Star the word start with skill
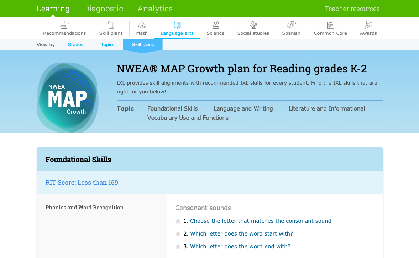This screenshot has height=258, width=419. click(178, 233)
